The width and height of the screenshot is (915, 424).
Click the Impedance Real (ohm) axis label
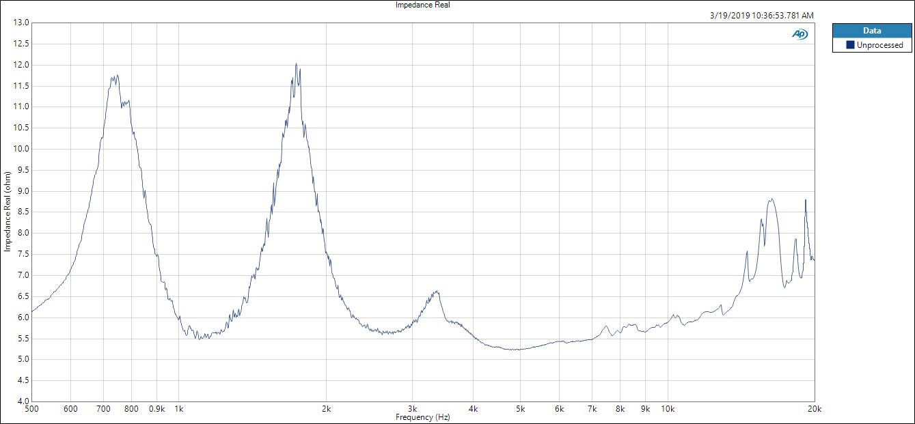coord(8,212)
